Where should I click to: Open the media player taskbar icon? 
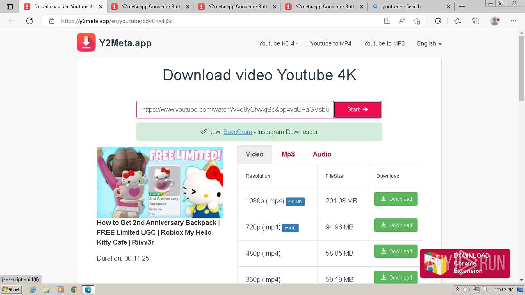click(60, 290)
